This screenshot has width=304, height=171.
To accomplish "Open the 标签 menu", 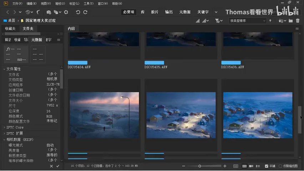I will click(74, 4).
